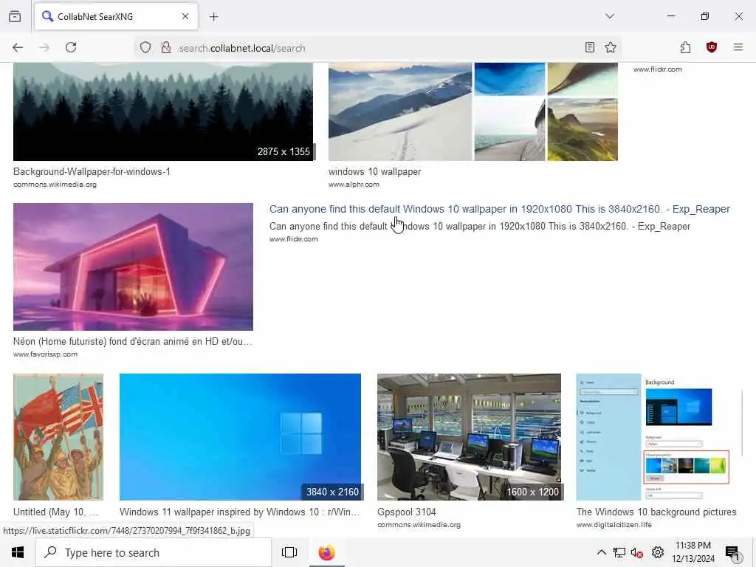Click www.digitalcitizen.life source text
The width and height of the screenshot is (756, 567).
tap(614, 525)
